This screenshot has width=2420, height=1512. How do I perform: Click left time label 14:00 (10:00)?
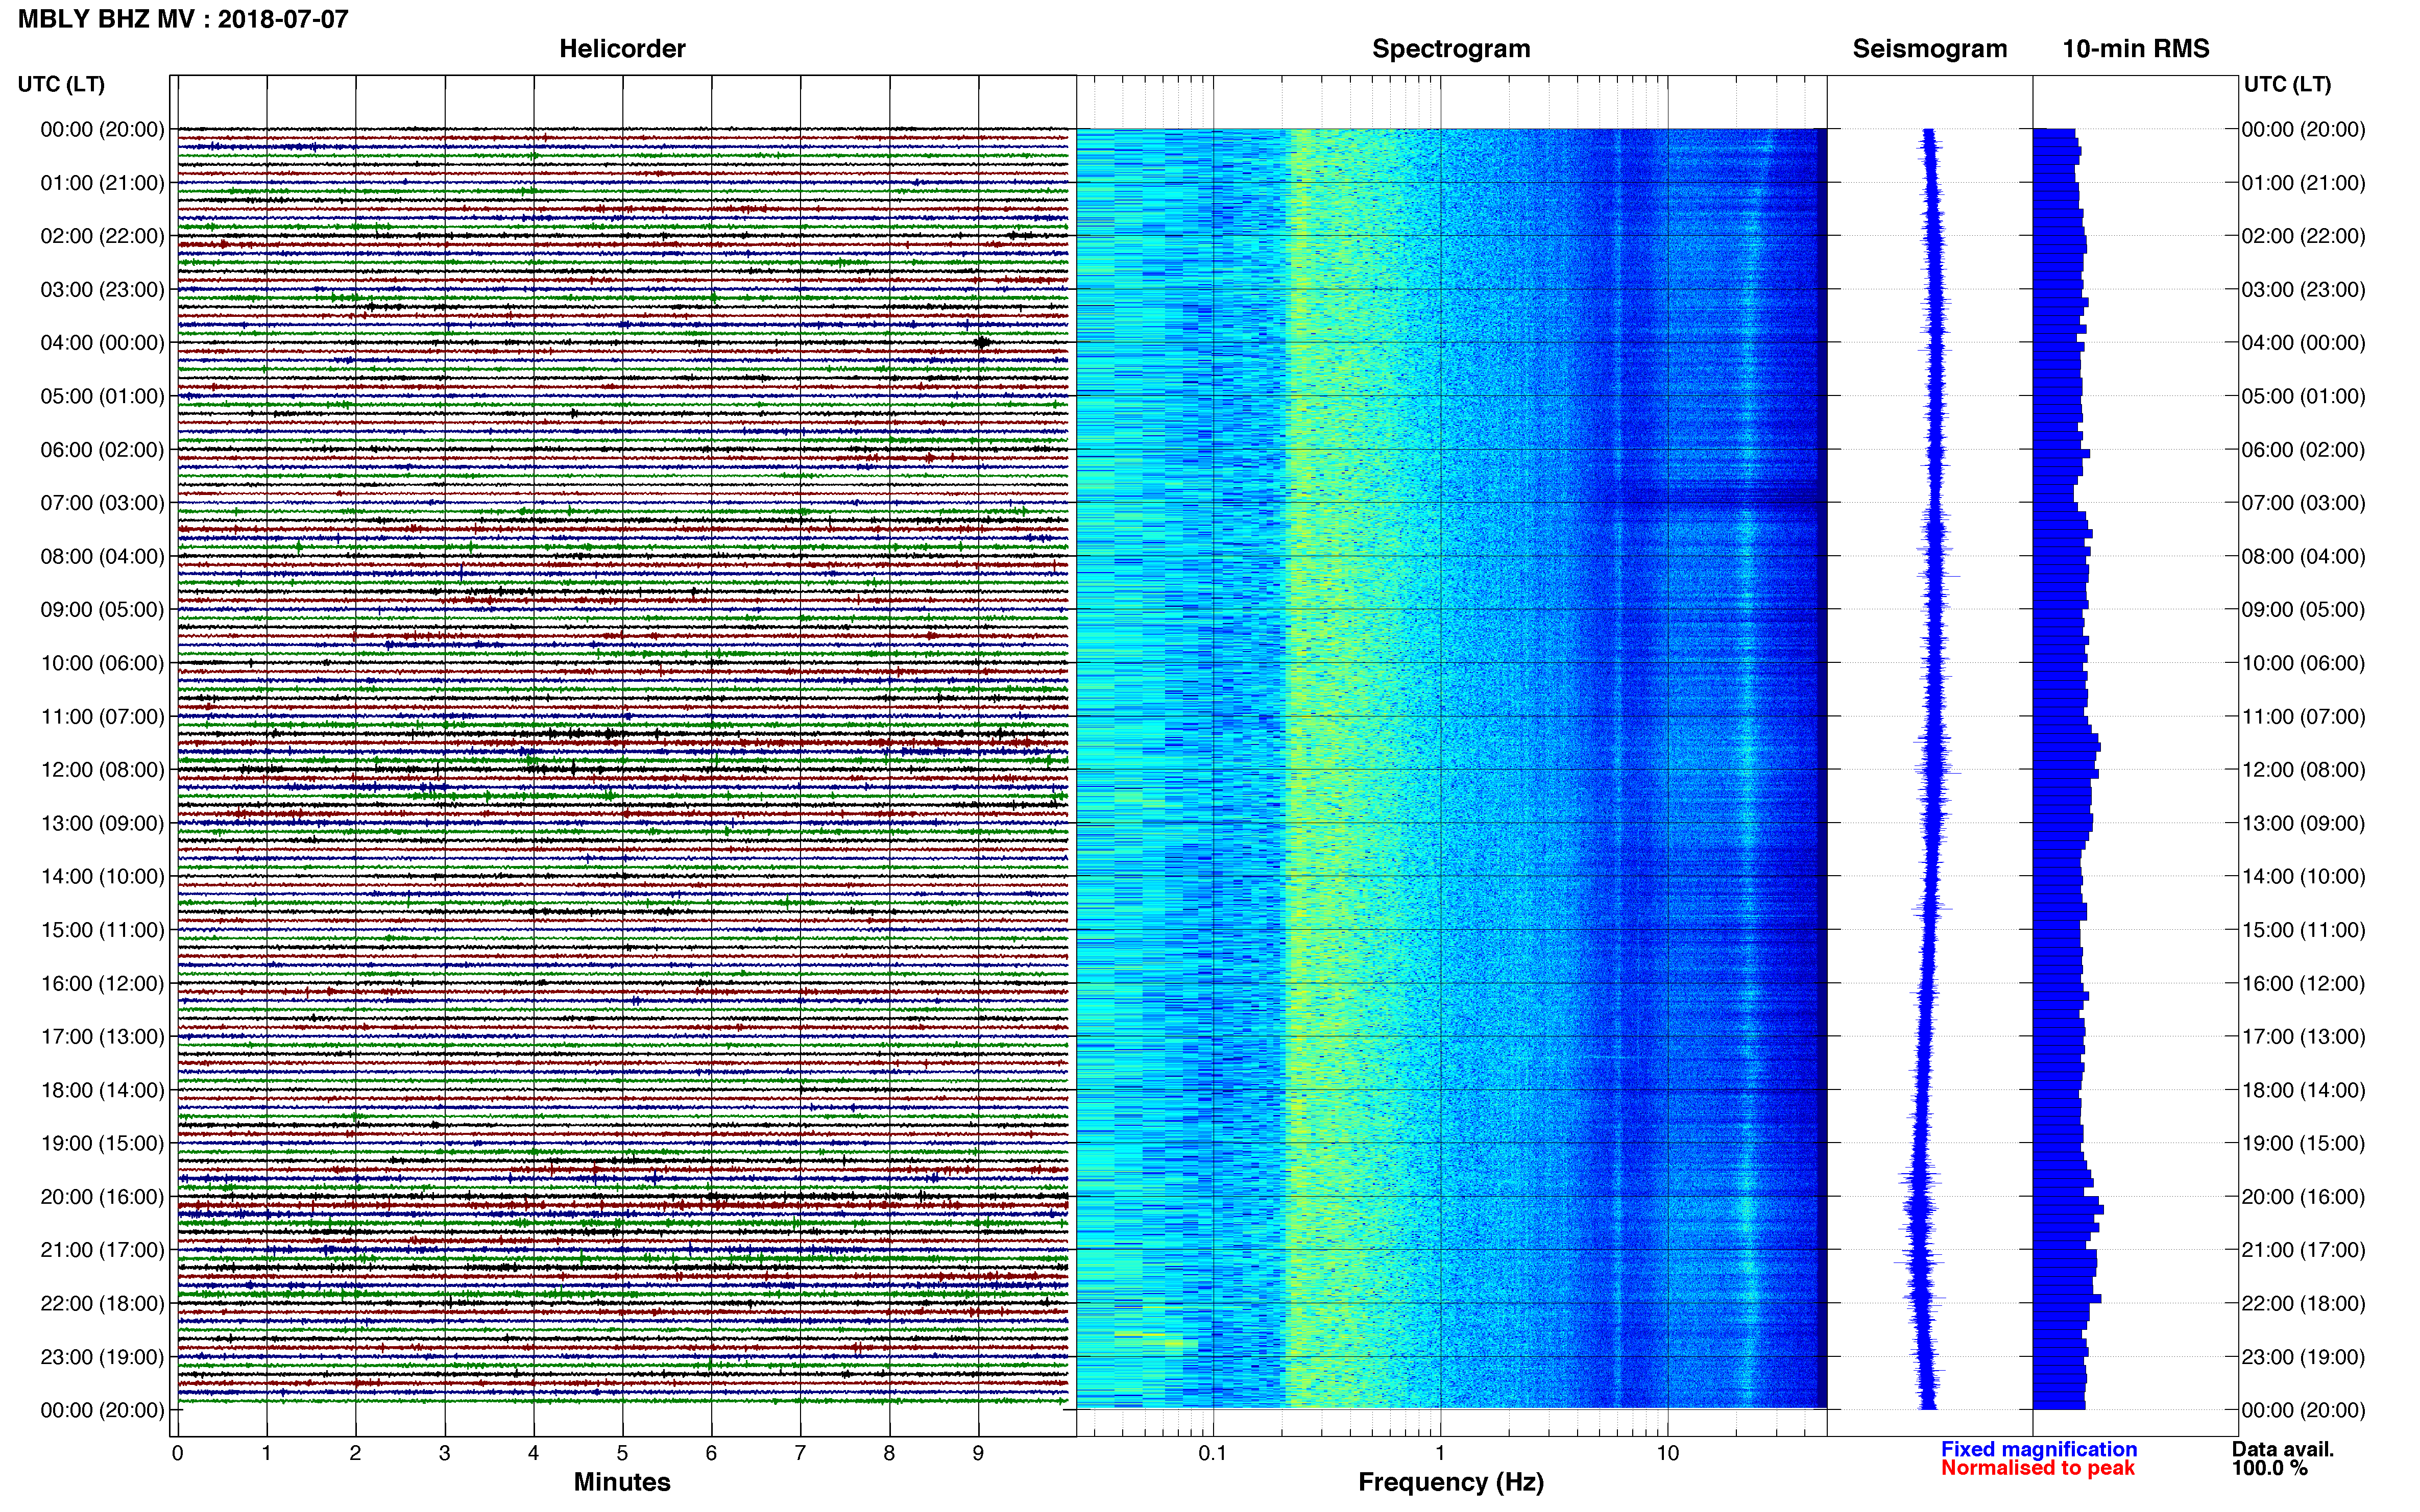tap(102, 877)
